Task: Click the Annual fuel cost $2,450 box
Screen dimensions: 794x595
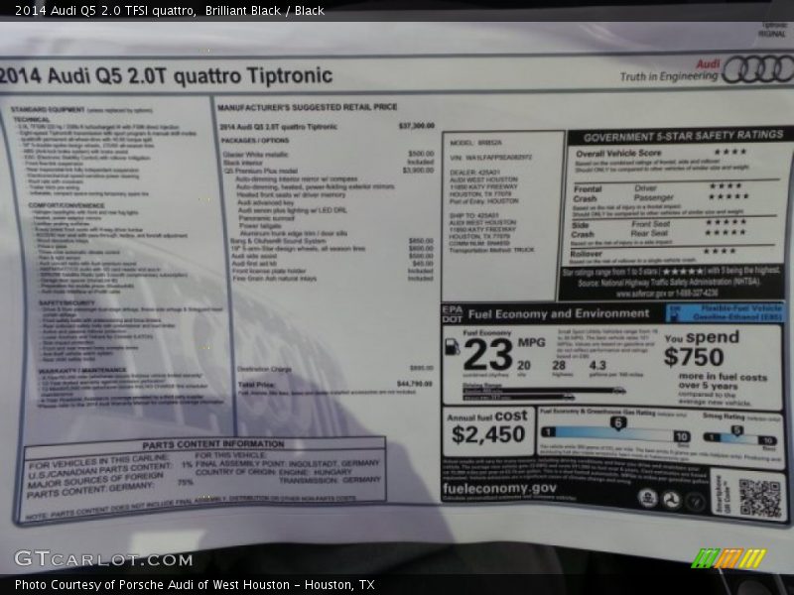Action: point(488,429)
